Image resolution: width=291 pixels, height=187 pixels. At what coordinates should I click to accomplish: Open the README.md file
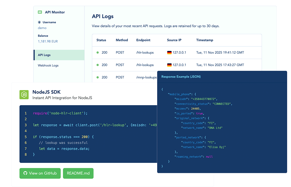[78, 173]
